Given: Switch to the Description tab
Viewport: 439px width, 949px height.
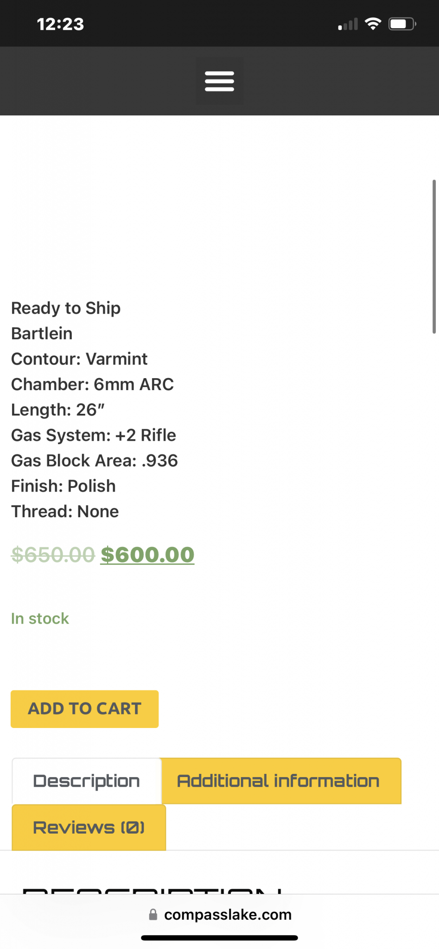Looking at the screenshot, I should (86, 781).
